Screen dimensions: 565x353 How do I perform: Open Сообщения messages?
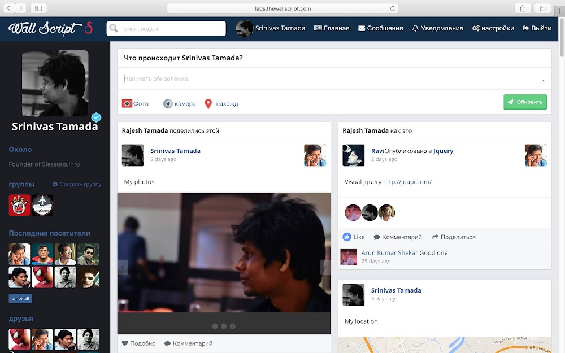point(380,28)
